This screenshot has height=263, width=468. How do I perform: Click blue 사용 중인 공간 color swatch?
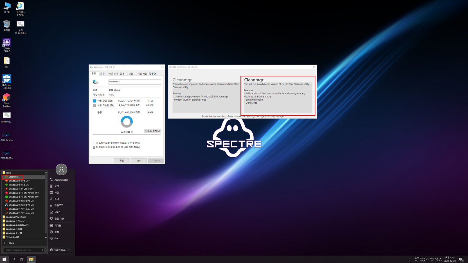click(x=94, y=101)
